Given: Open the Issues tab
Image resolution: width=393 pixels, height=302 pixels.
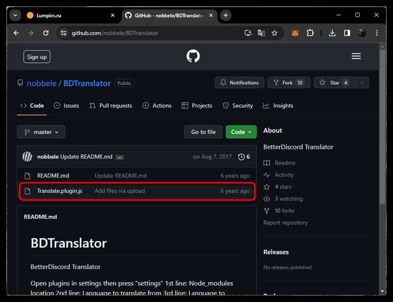Looking at the screenshot, I should pos(67,106).
